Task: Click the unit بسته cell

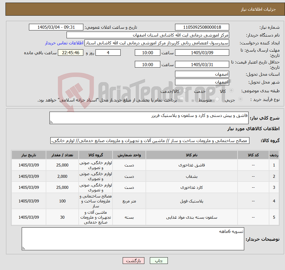Action: (x=129, y=217)
